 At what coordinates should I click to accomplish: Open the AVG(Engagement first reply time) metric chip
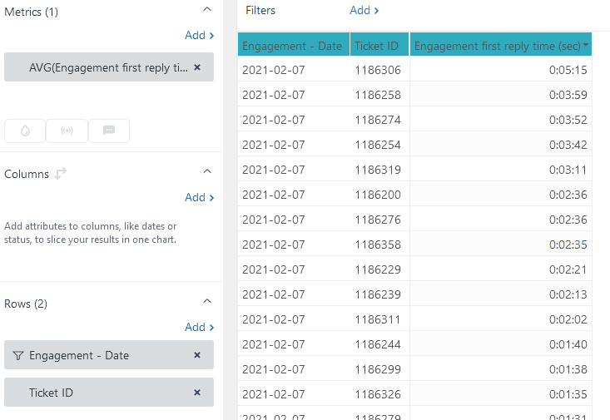click(x=104, y=67)
